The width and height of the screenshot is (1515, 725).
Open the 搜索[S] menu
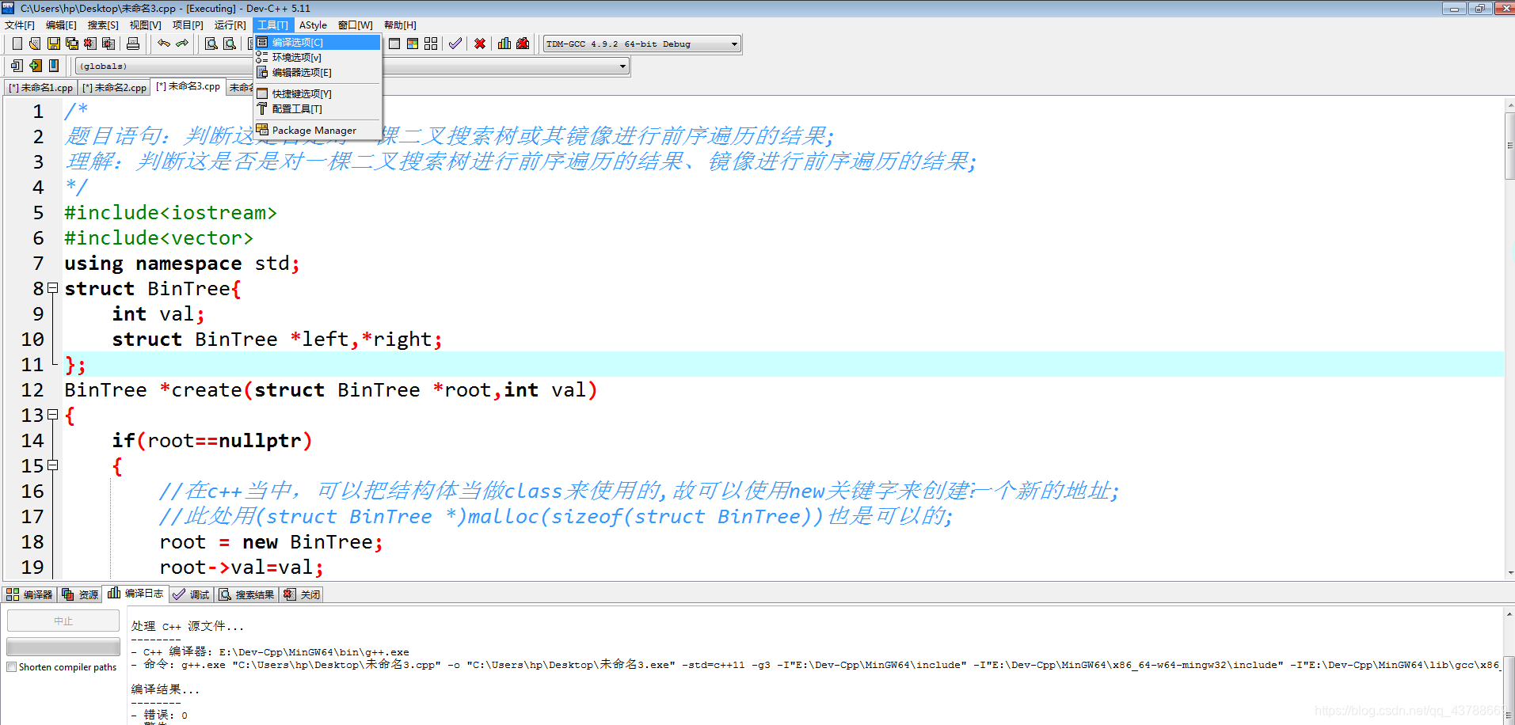coord(103,25)
